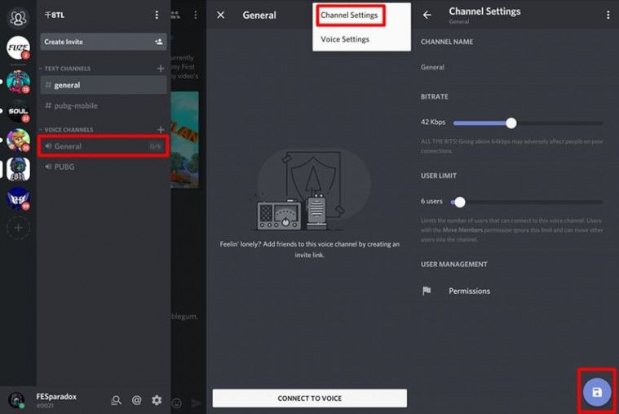619x414 pixels.
Task: Open user settings gear icon
Action: [157, 400]
